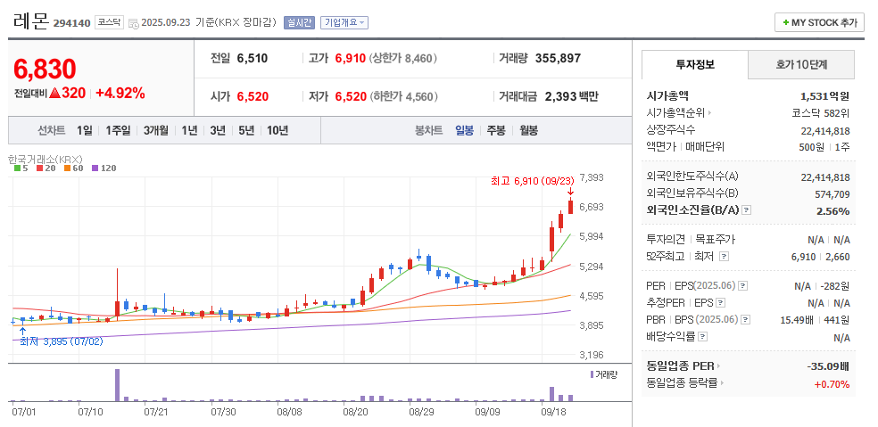
Task: Select the 1년 line chart period
Action: click(189, 130)
